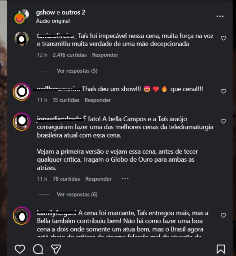Like the comment about 'mãe decepcionada'
The height and width of the screenshot is (256, 236).
coord(223,38)
